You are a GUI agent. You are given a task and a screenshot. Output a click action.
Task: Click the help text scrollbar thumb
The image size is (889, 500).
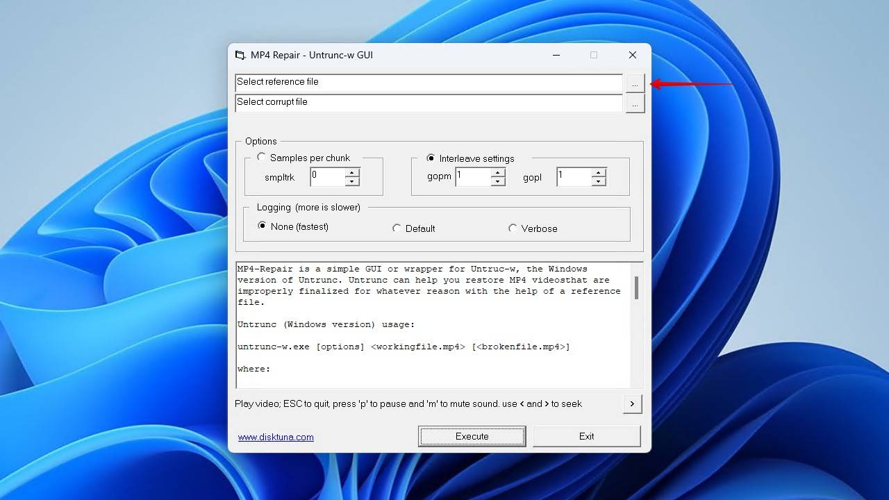pos(636,287)
